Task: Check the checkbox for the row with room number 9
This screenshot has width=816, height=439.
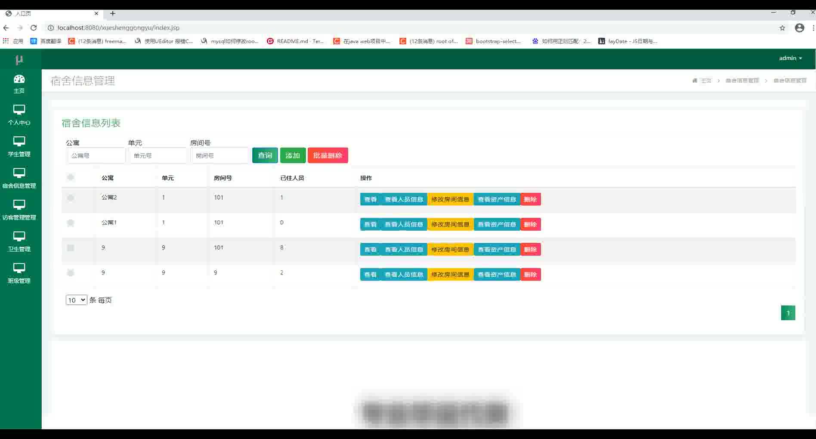Action: (x=71, y=272)
